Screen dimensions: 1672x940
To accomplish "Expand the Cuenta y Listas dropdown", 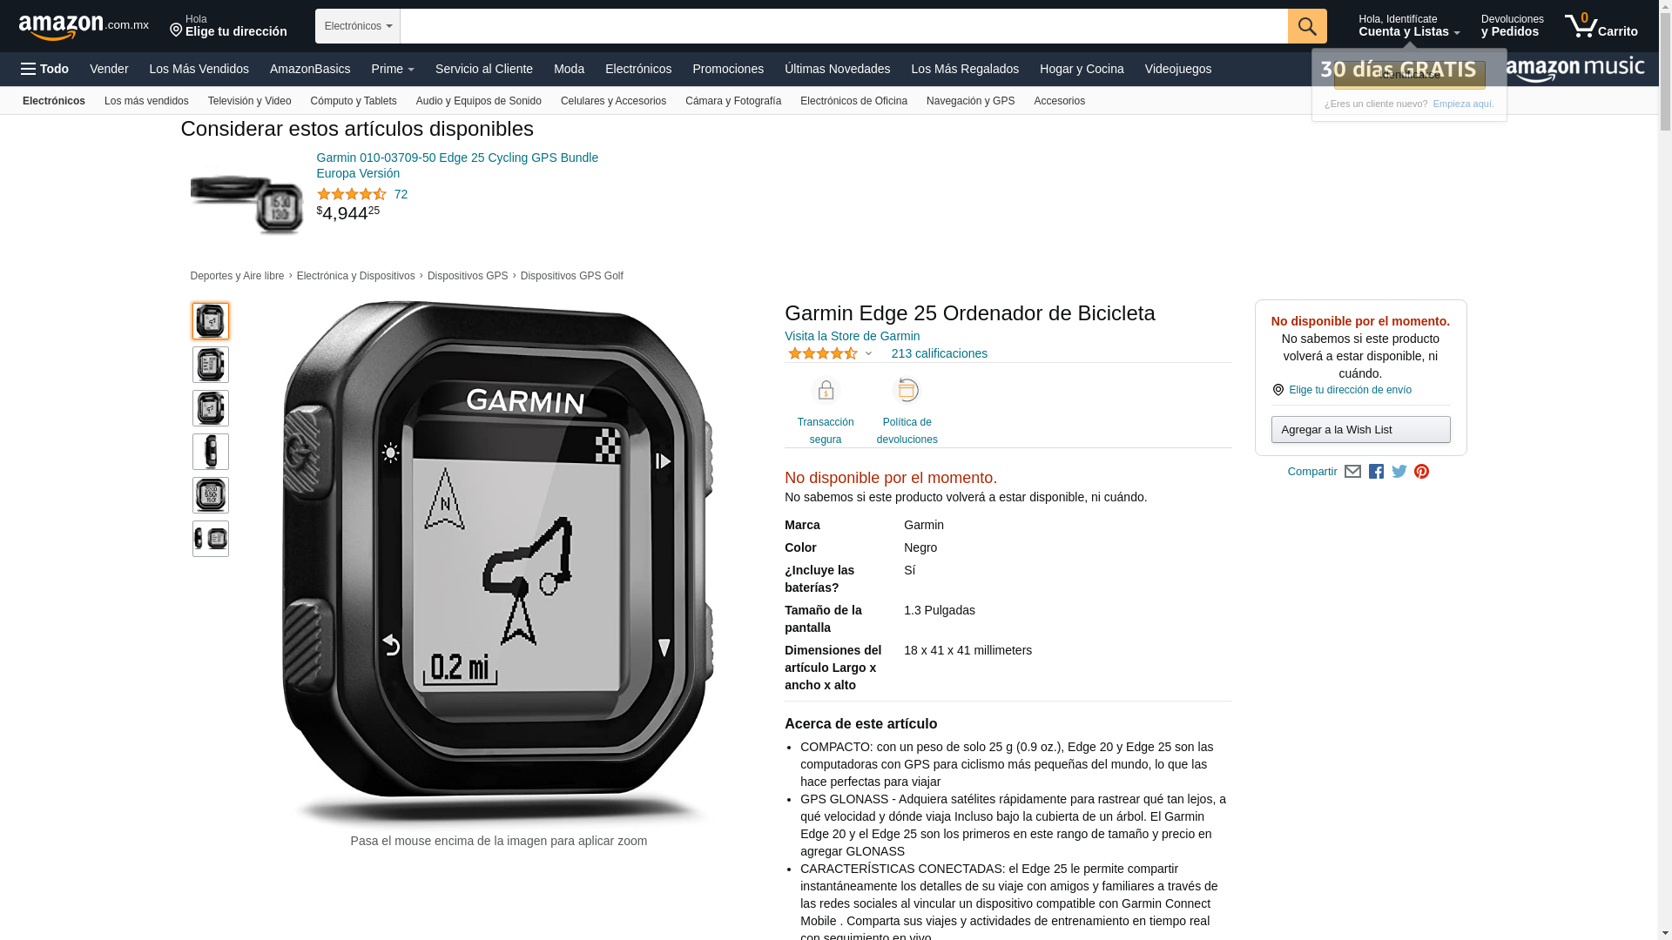I will [1409, 26].
